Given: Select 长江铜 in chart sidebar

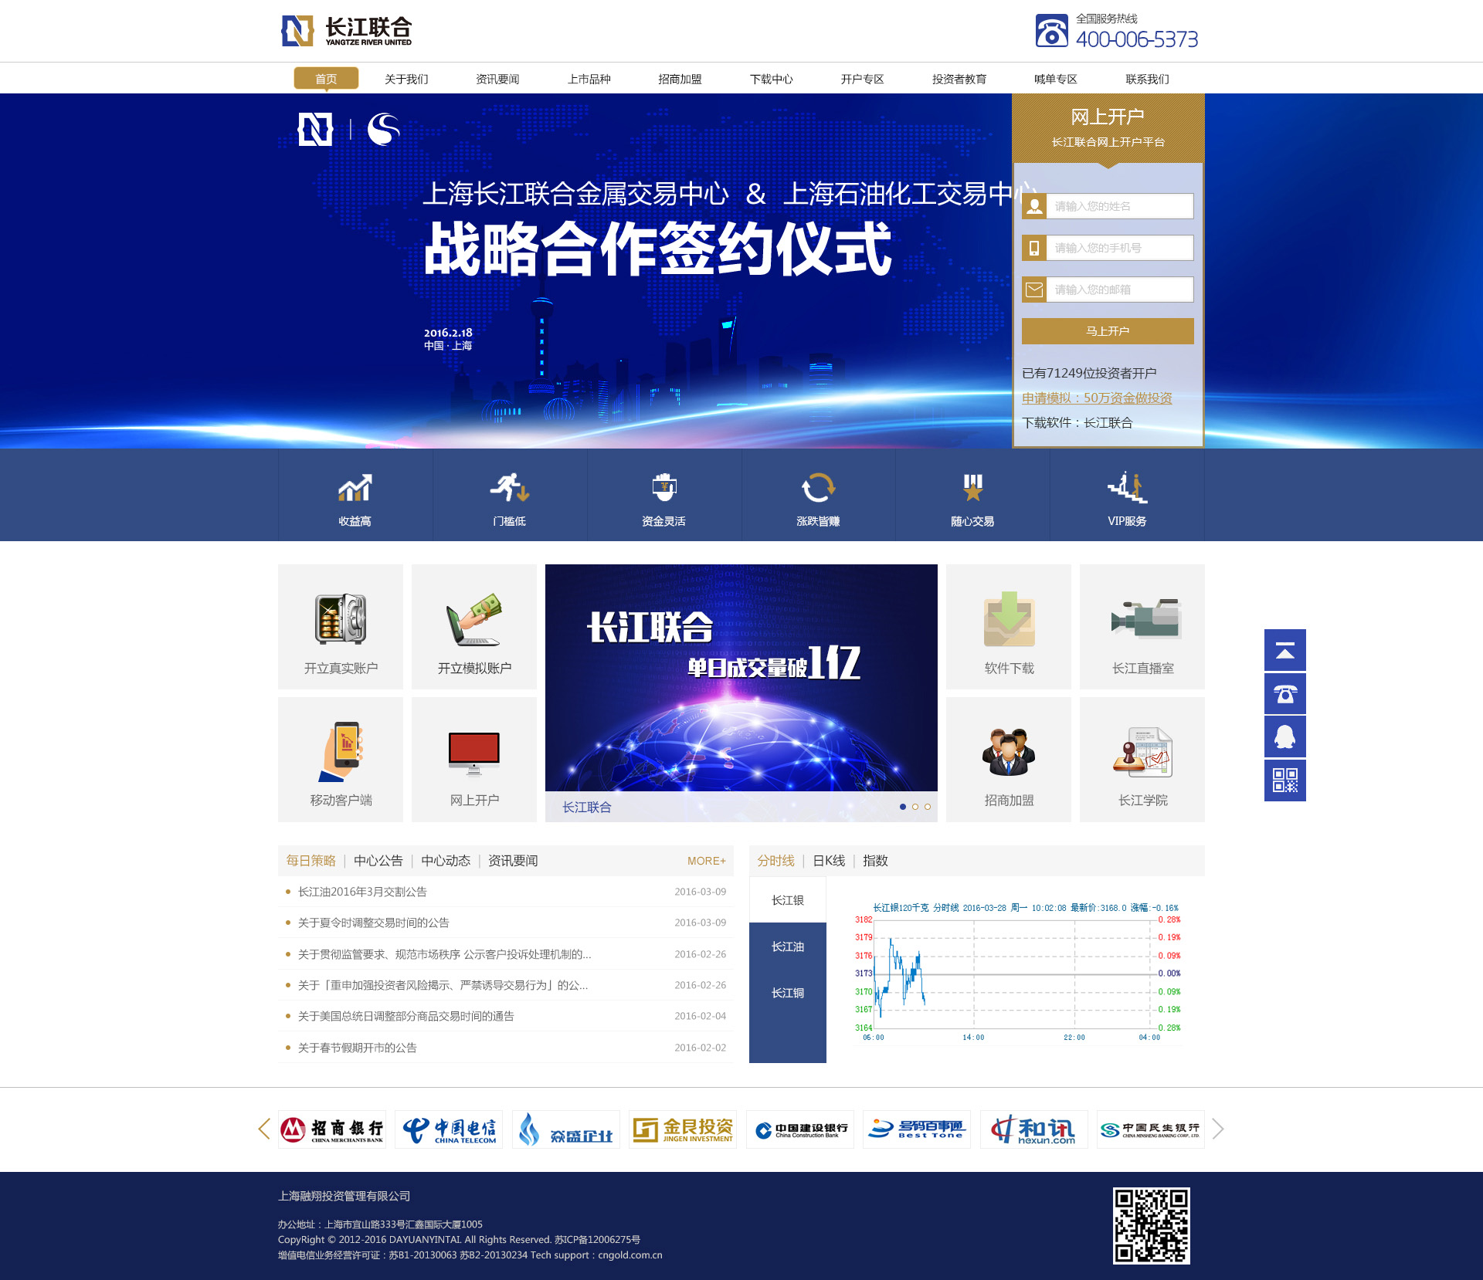Looking at the screenshot, I should click(x=788, y=993).
